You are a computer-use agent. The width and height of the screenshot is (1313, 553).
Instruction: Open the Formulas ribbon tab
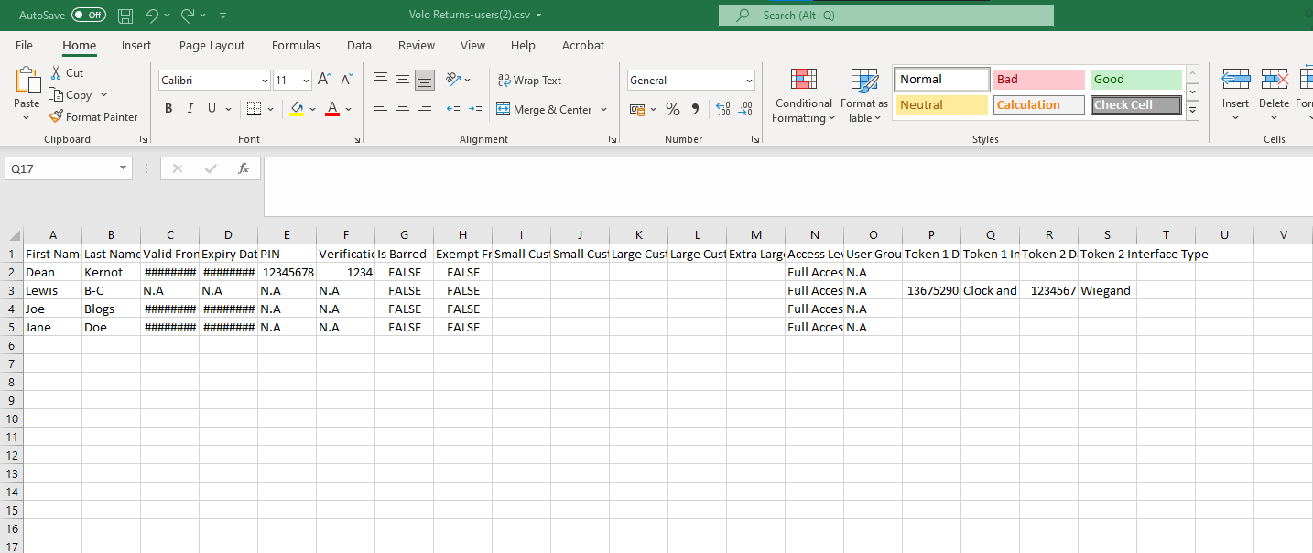pyautogui.click(x=296, y=45)
